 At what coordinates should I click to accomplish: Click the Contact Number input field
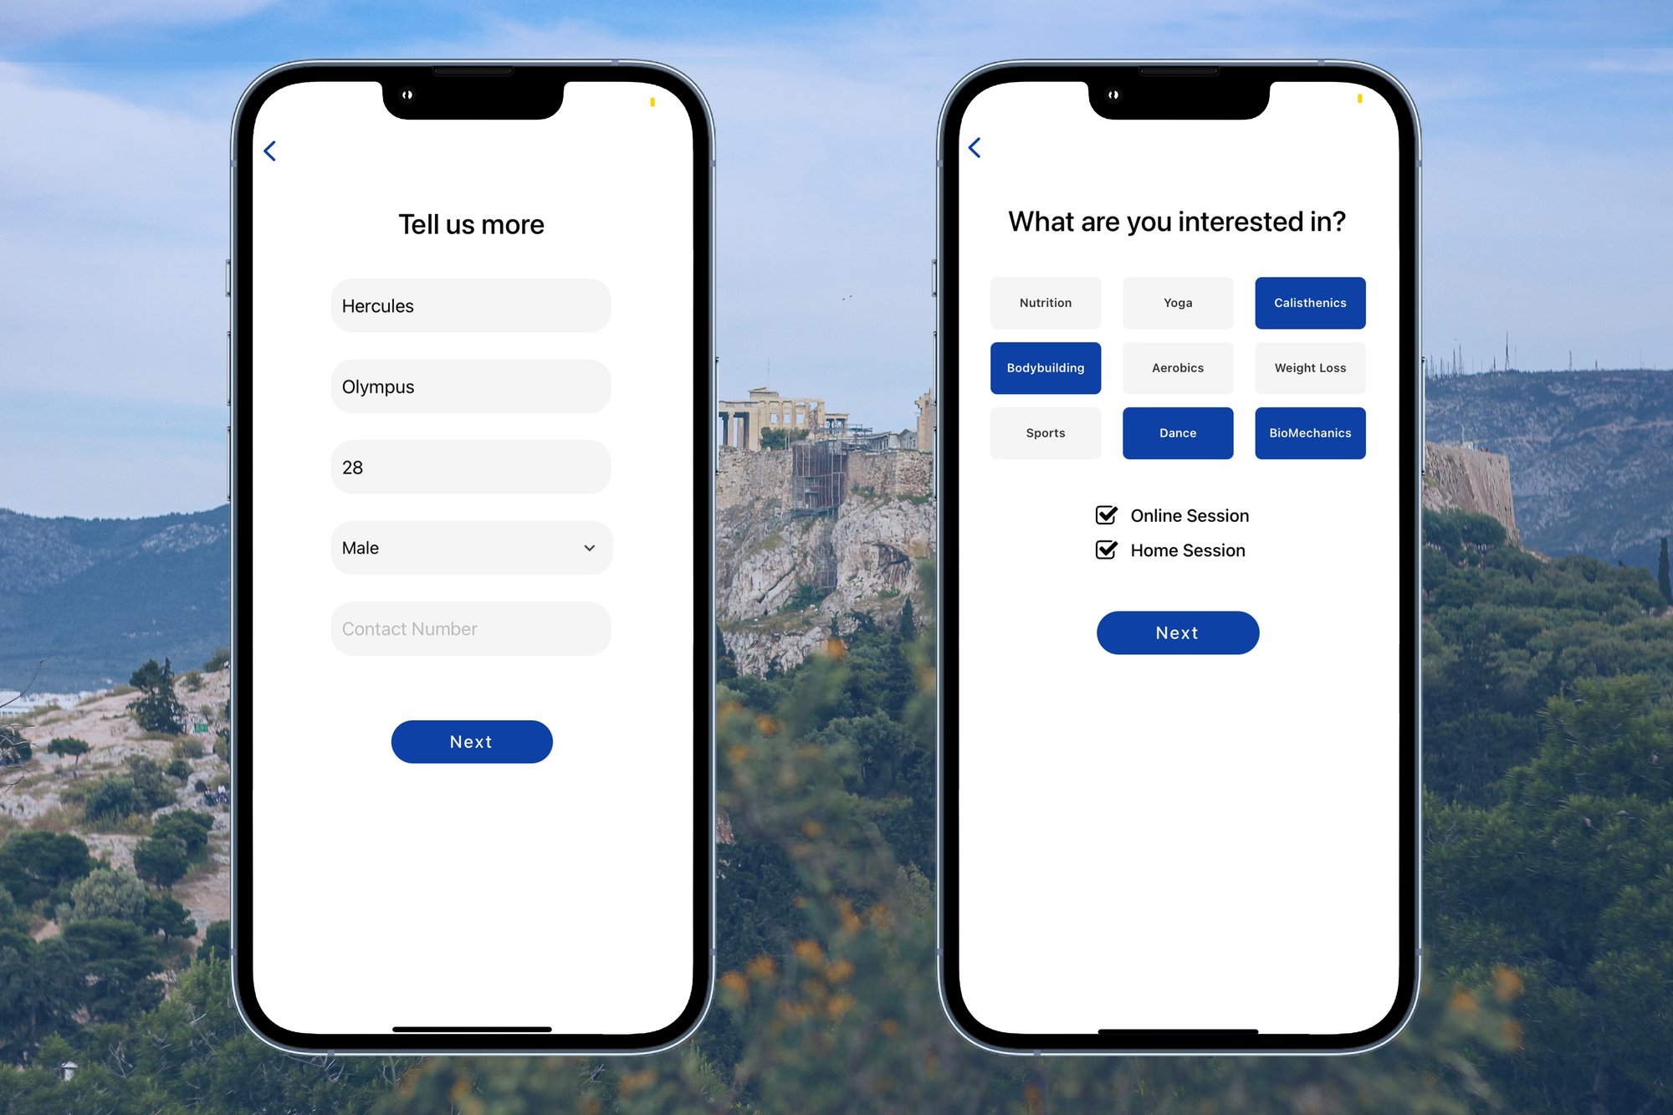pos(470,627)
